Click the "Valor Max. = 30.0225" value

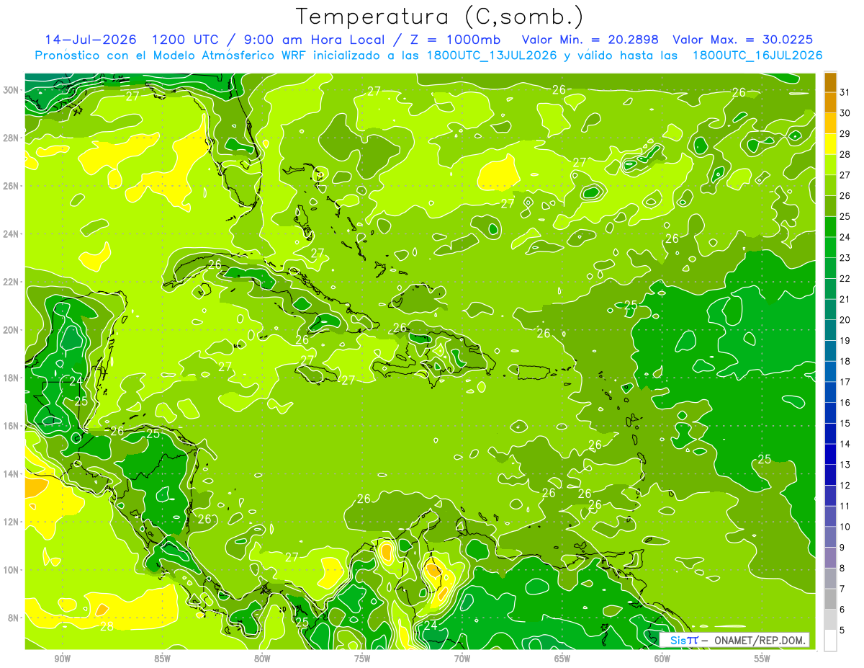tap(743, 39)
